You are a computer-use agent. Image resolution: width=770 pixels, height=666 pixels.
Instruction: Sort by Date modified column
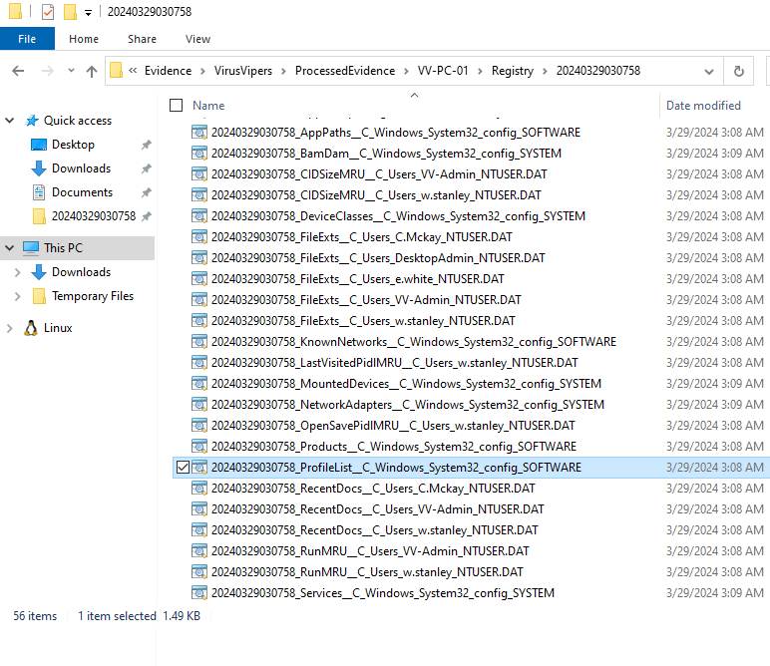703,106
